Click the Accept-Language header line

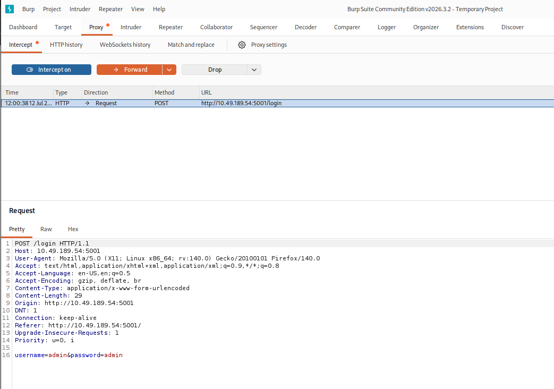coord(72,273)
